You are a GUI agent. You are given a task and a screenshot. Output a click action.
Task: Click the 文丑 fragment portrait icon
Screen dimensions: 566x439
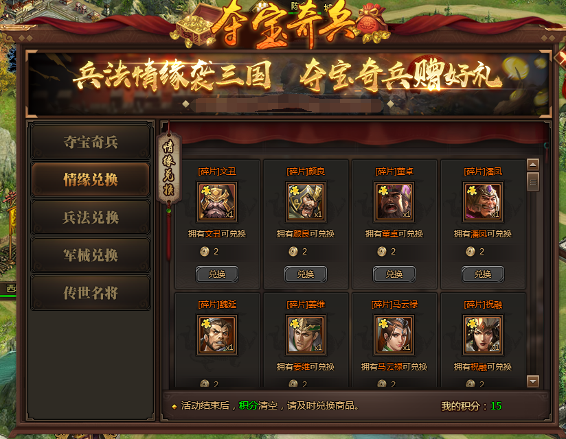pos(217,202)
